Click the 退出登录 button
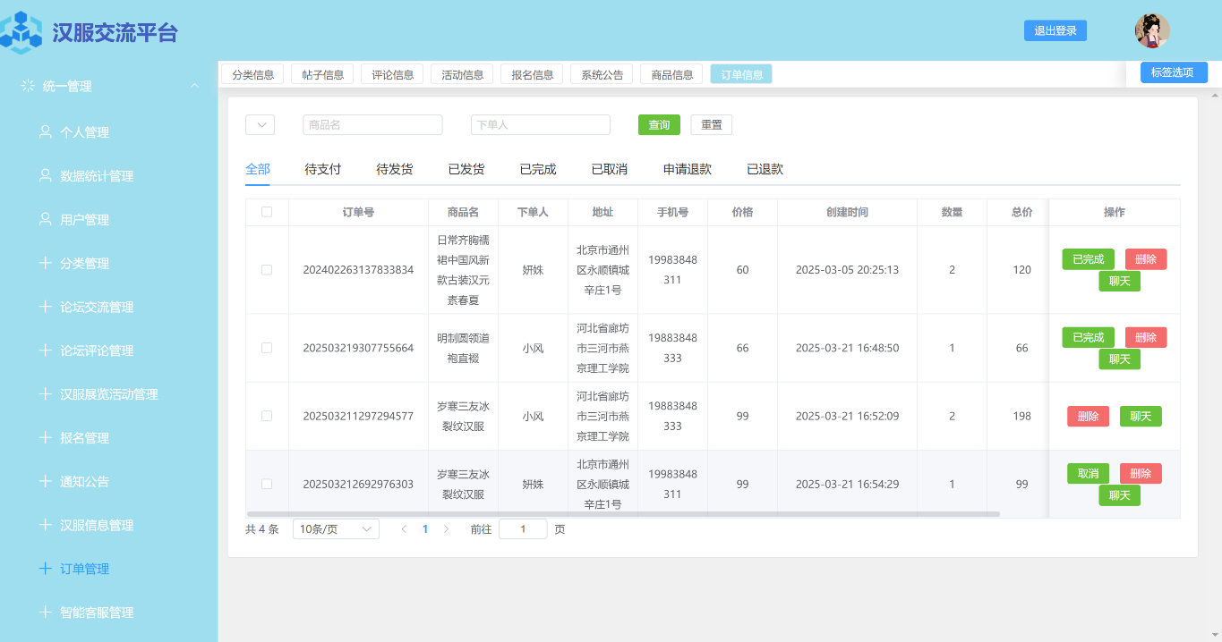The image size is (1222, 642). point(1055,30)
